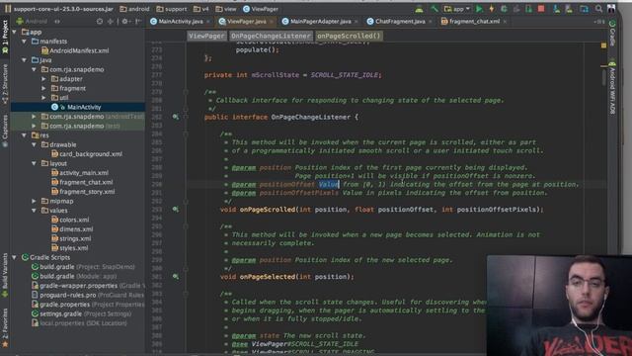Image resolution: width=632 pixels, height=356 pixels.
Task: Click the ViewPager breadcrumb in editor header
Action: click(x=206, y=36)
